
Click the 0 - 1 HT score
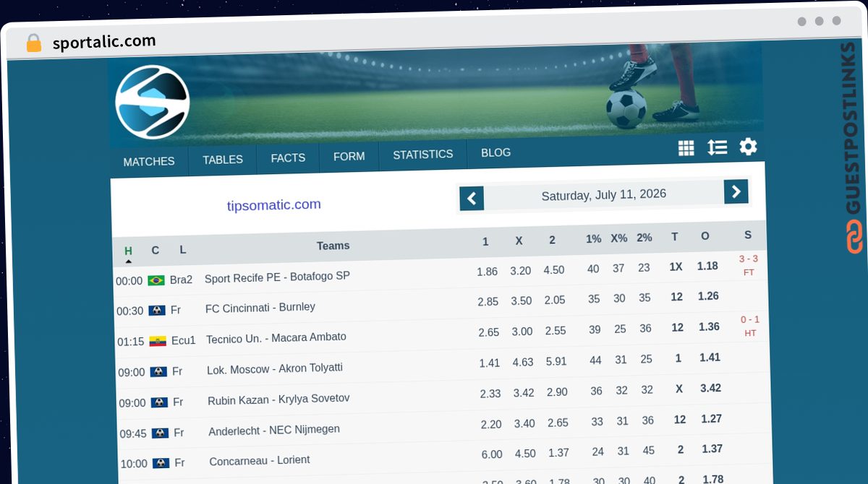750,326
